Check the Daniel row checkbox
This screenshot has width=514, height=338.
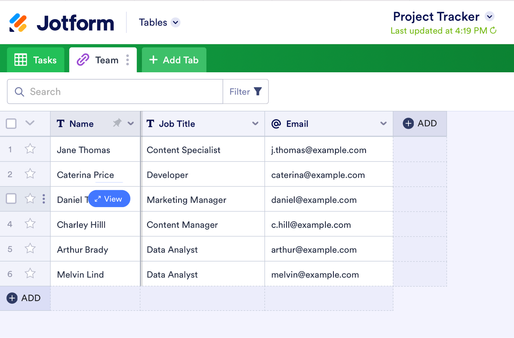click(x=11, y=199)
